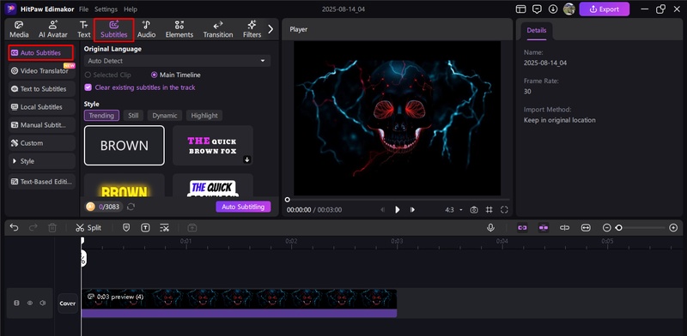This screenshot has width=687, height=336.
Task: Open the Original Language dropdown
Action: click(x=177, y=61)
